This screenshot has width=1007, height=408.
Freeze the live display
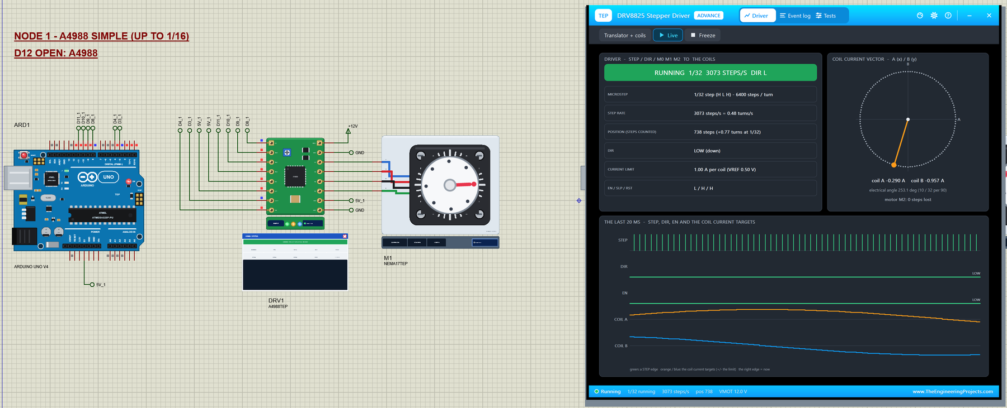[703, 35]
